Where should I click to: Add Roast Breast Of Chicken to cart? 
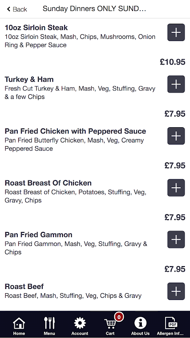click(x=176, y=188)
